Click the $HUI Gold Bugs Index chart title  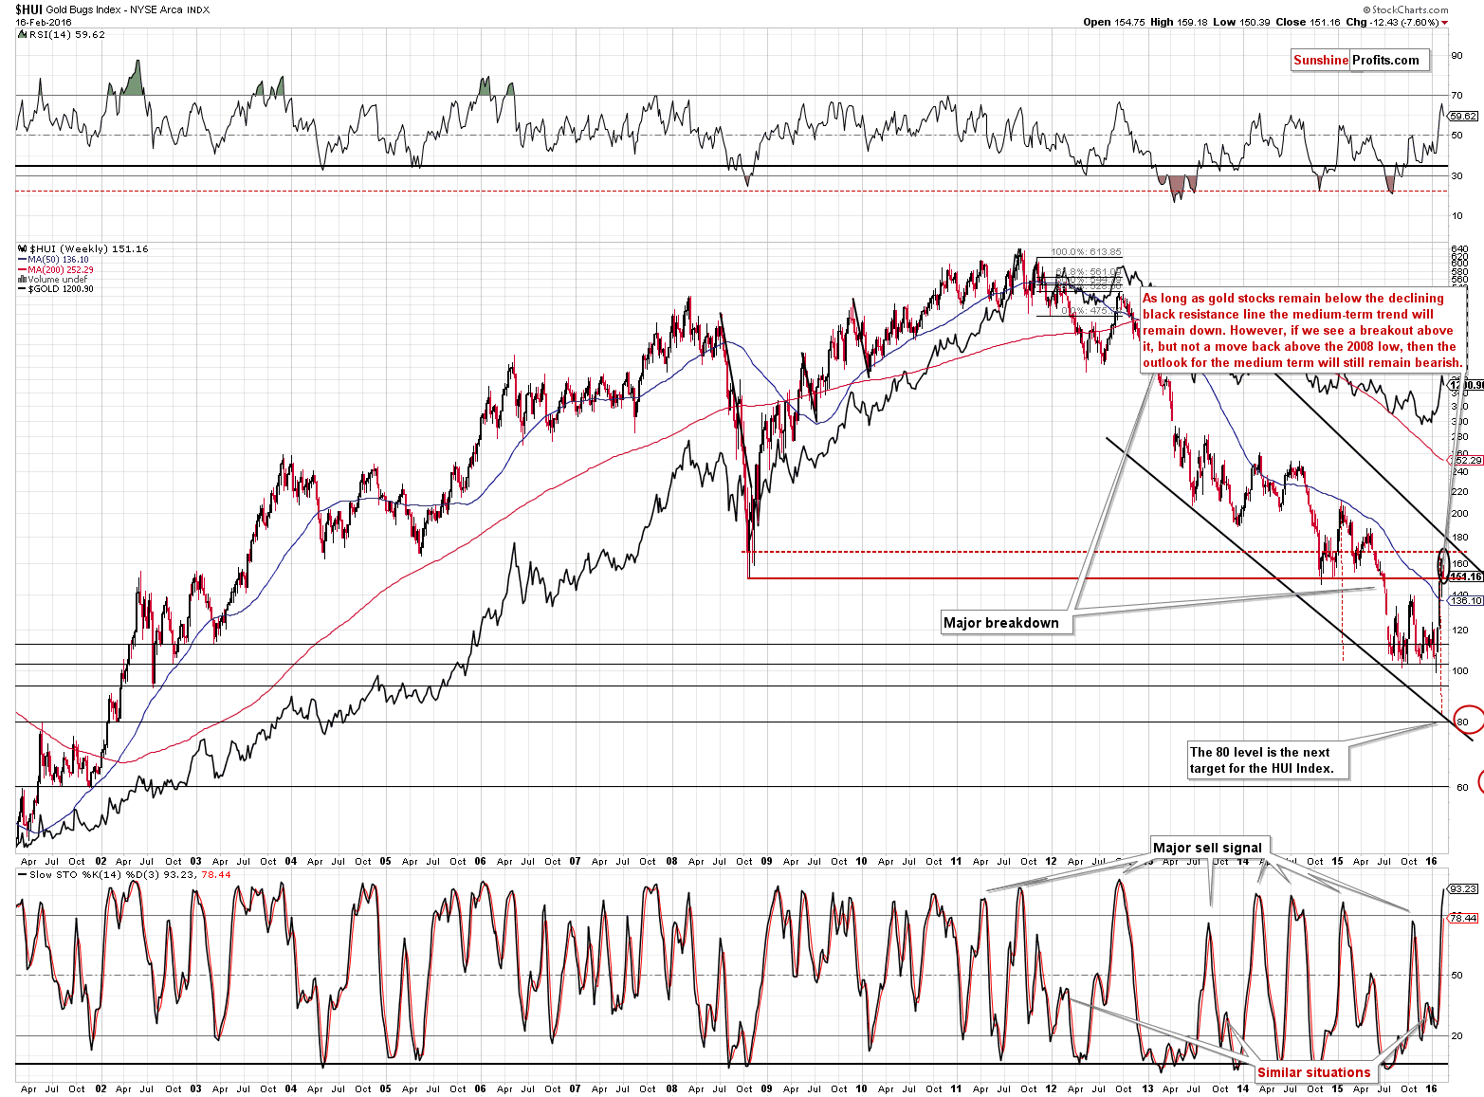click(x=112, y=9)
